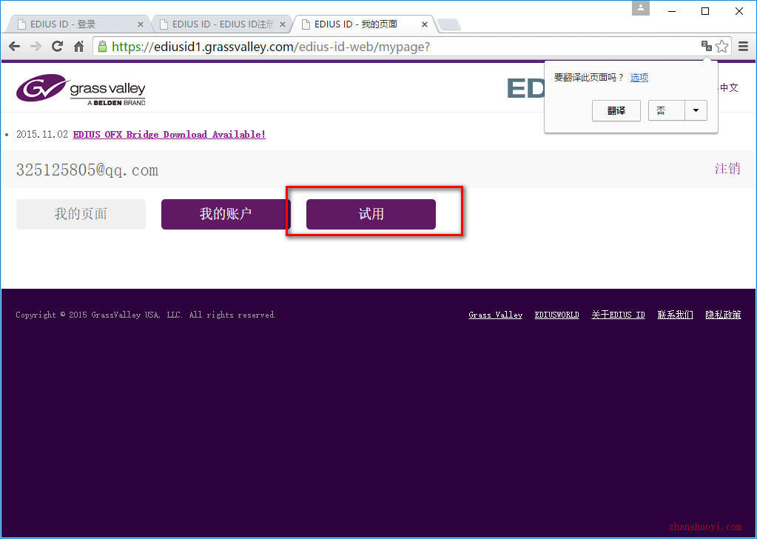Image resolution: width=757 pixels, height=539 pixels.
Task: Close the 'EDIUS ID - EDIUS ID注册' tab
Action: pyautogui.click(x=283, y=24)
